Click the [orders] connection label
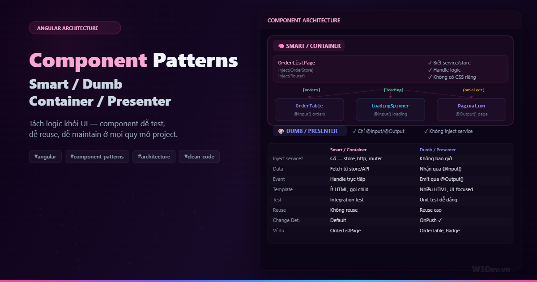 click(x=311, y=90)
